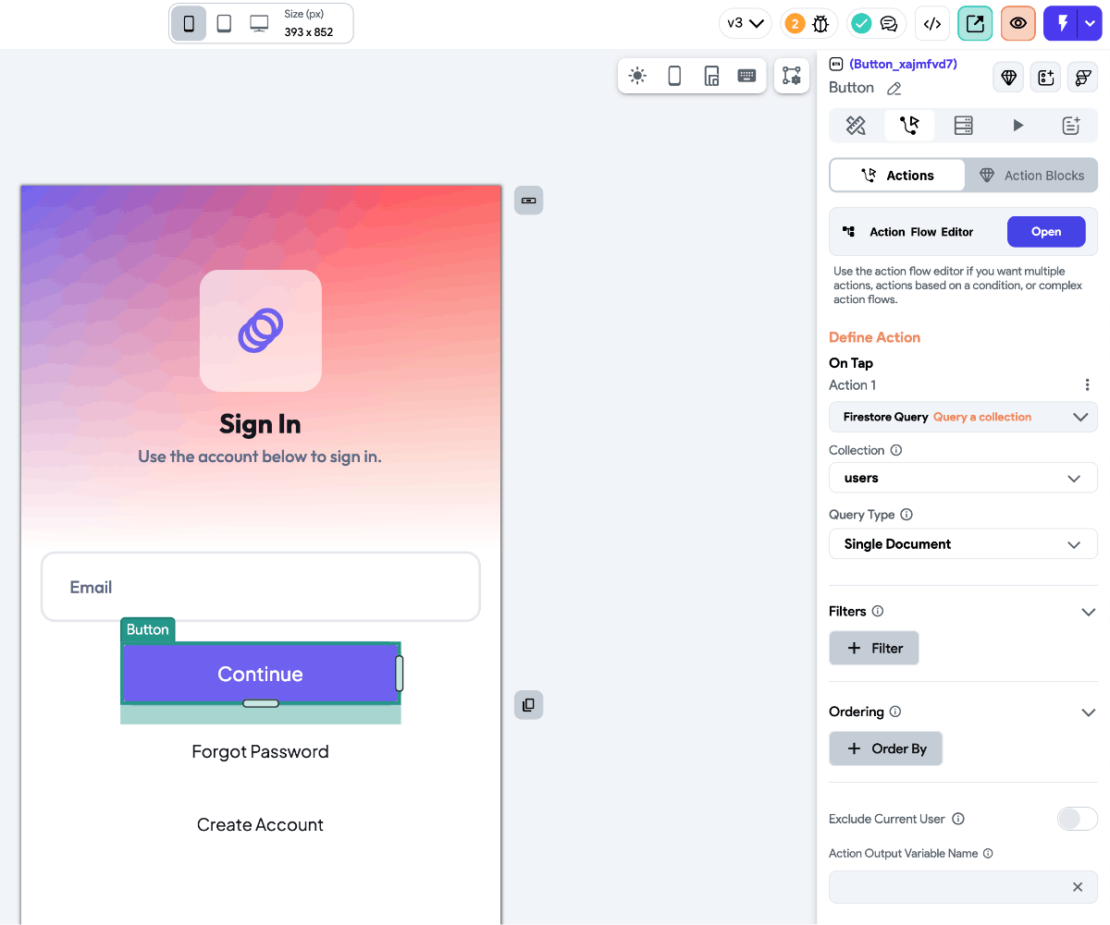Select the Action Blocks tab
1110x925 pixels.
point(1031,176)
